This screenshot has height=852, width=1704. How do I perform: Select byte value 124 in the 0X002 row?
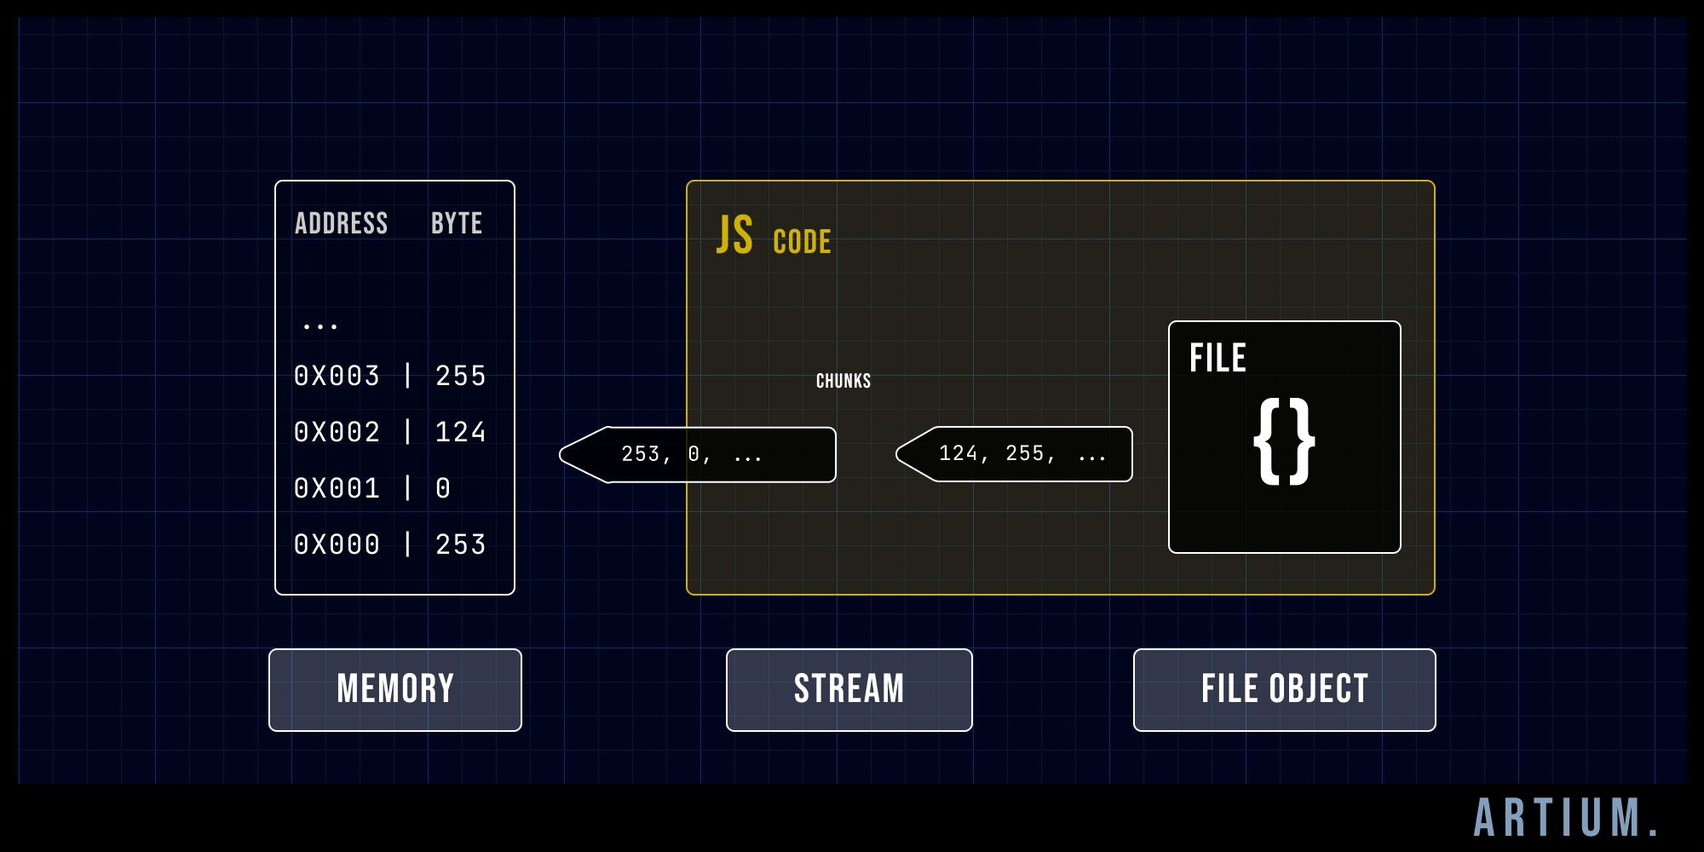460,432
